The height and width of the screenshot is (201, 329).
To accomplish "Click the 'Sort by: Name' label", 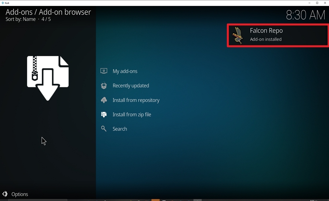I will (21, 19).
